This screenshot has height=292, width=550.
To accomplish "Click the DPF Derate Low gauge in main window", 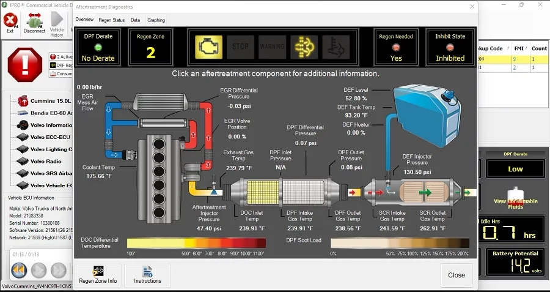I will click(x=515, y=169).
